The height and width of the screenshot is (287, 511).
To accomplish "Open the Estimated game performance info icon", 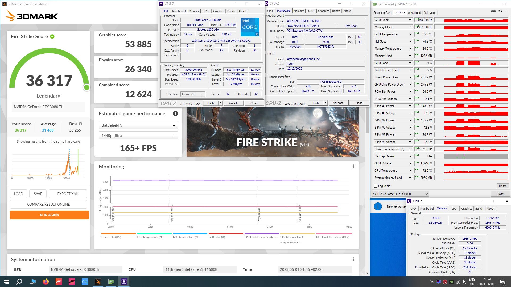I will click(175, 113).
